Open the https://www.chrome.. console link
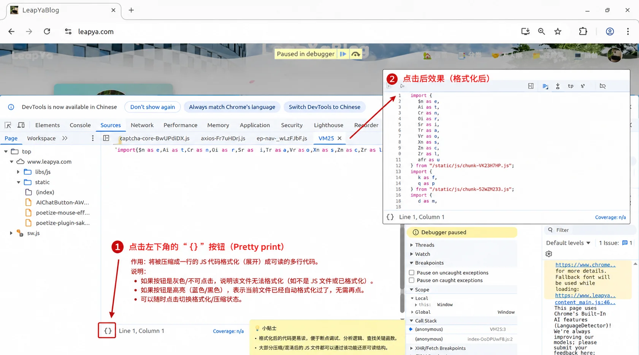The width and height of the screenshot is (639, 355). click(585, 265)
